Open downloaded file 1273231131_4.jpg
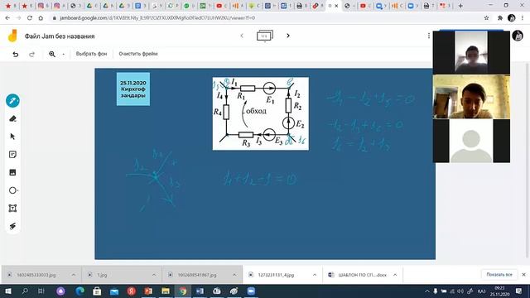 point(276,275)
